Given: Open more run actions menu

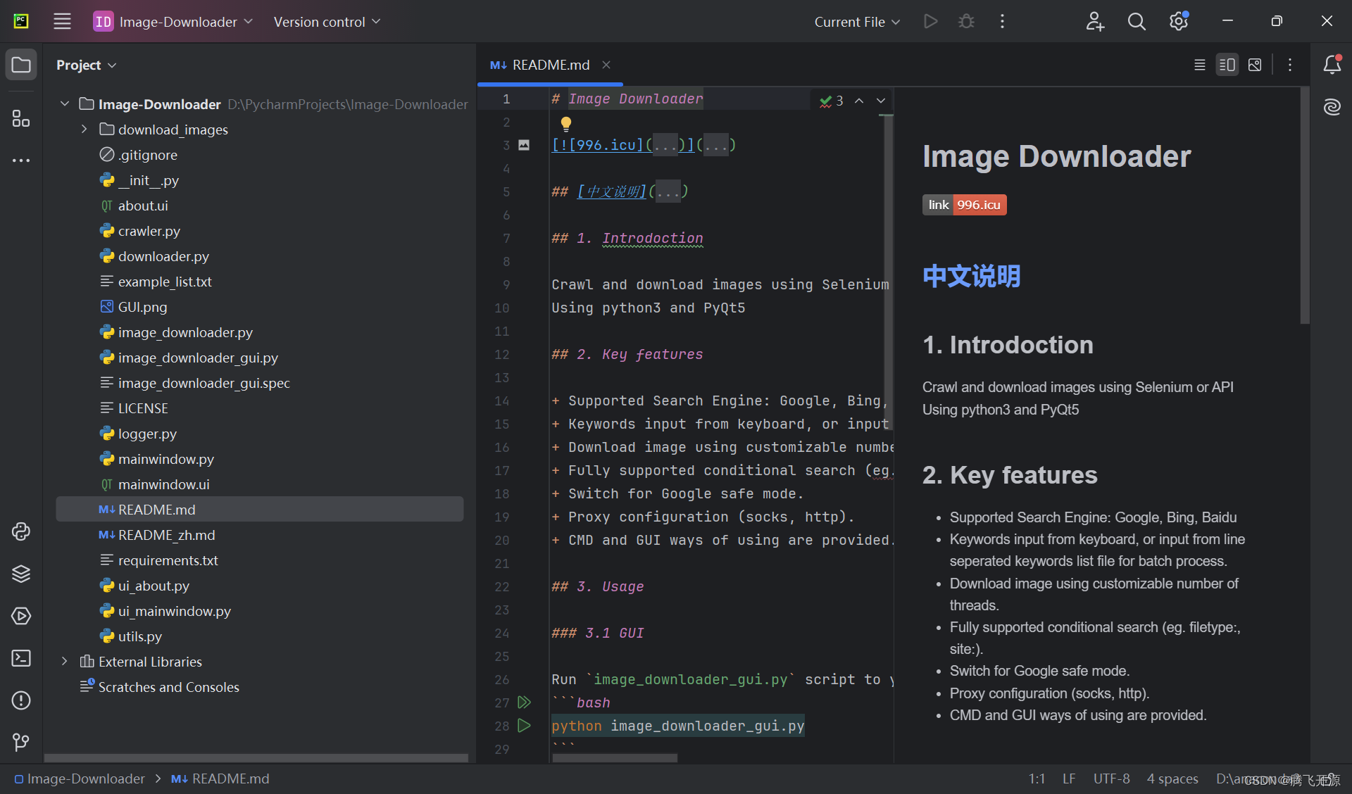Looking at the screenshot, I should [1002, 21].
